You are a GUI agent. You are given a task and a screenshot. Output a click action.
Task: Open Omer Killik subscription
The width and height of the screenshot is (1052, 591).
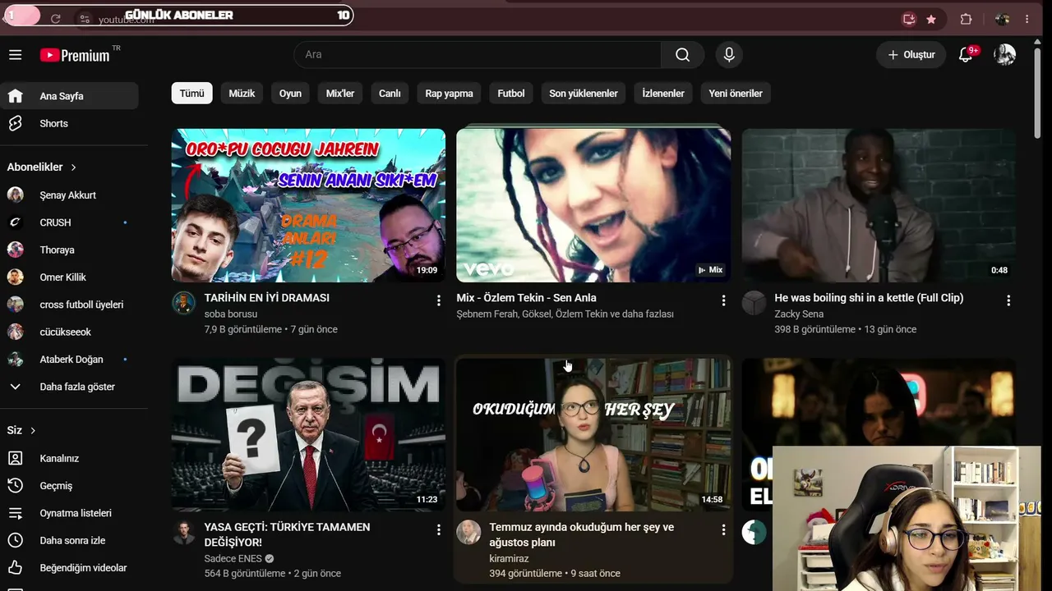tap(69, 277)
